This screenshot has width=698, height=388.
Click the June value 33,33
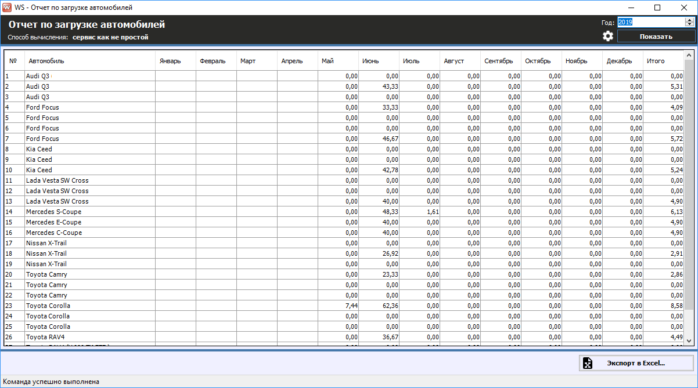(x=390, y=107)
